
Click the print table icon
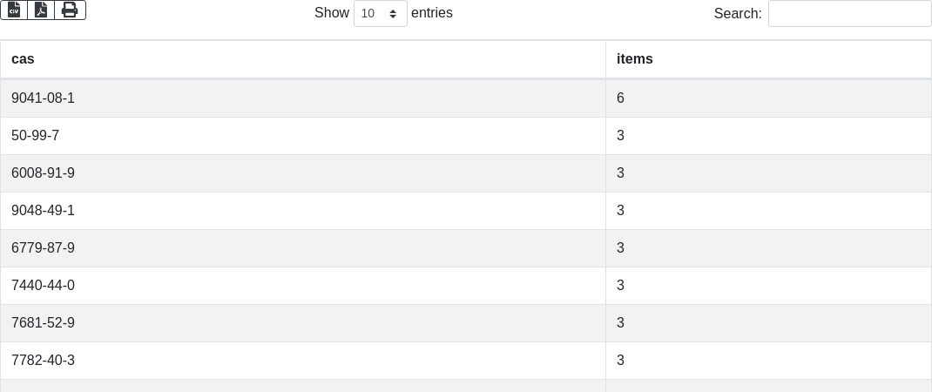pos(71,10)
